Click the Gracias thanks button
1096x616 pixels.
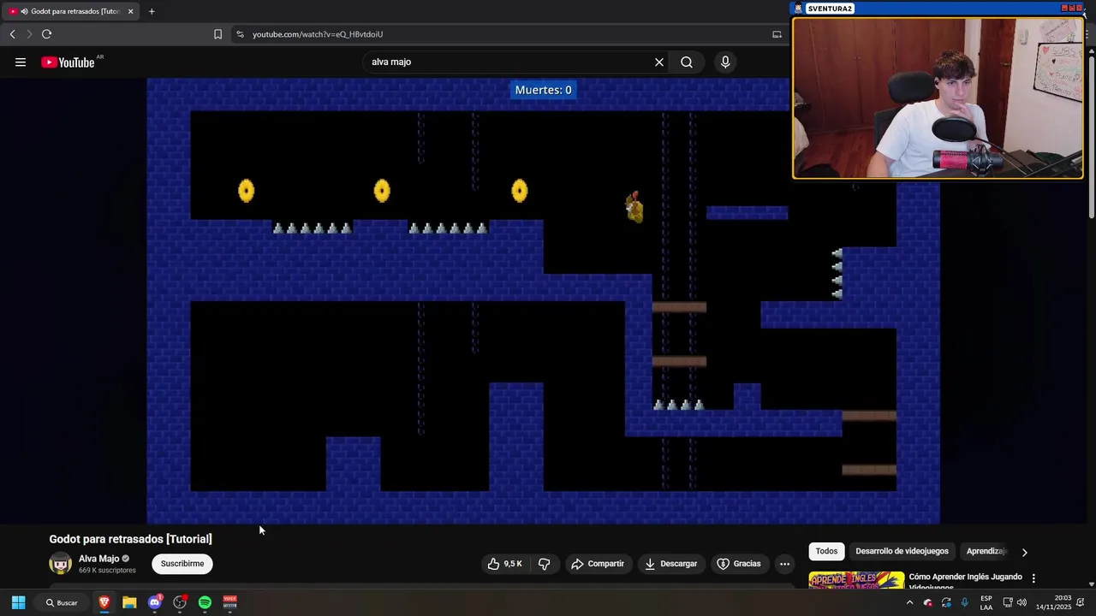[739, 564]
